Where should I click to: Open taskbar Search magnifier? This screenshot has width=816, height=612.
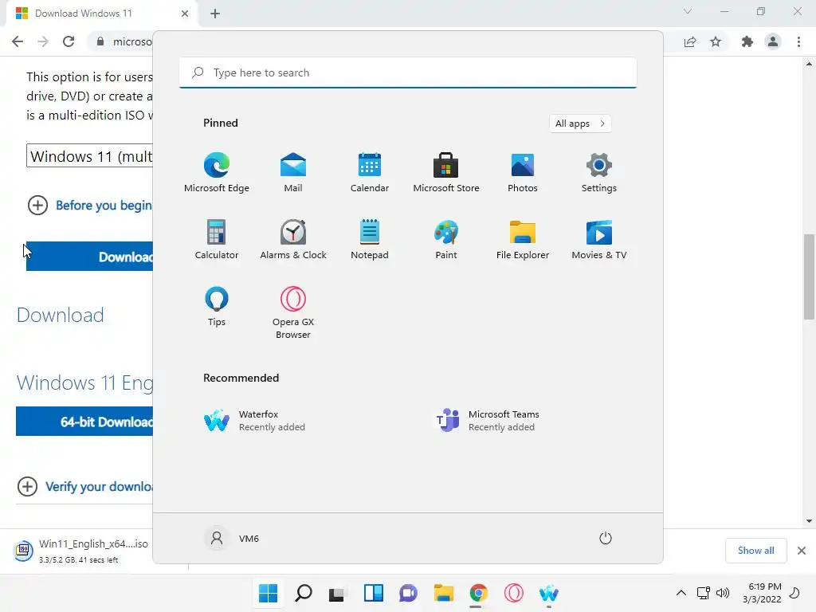point(304,593)
